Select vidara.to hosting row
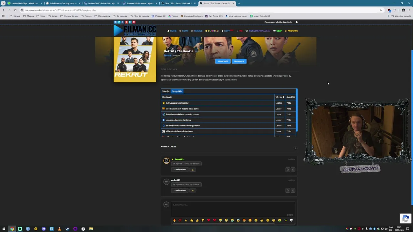This screenshot has width=413, height=232. coord(228,131)
